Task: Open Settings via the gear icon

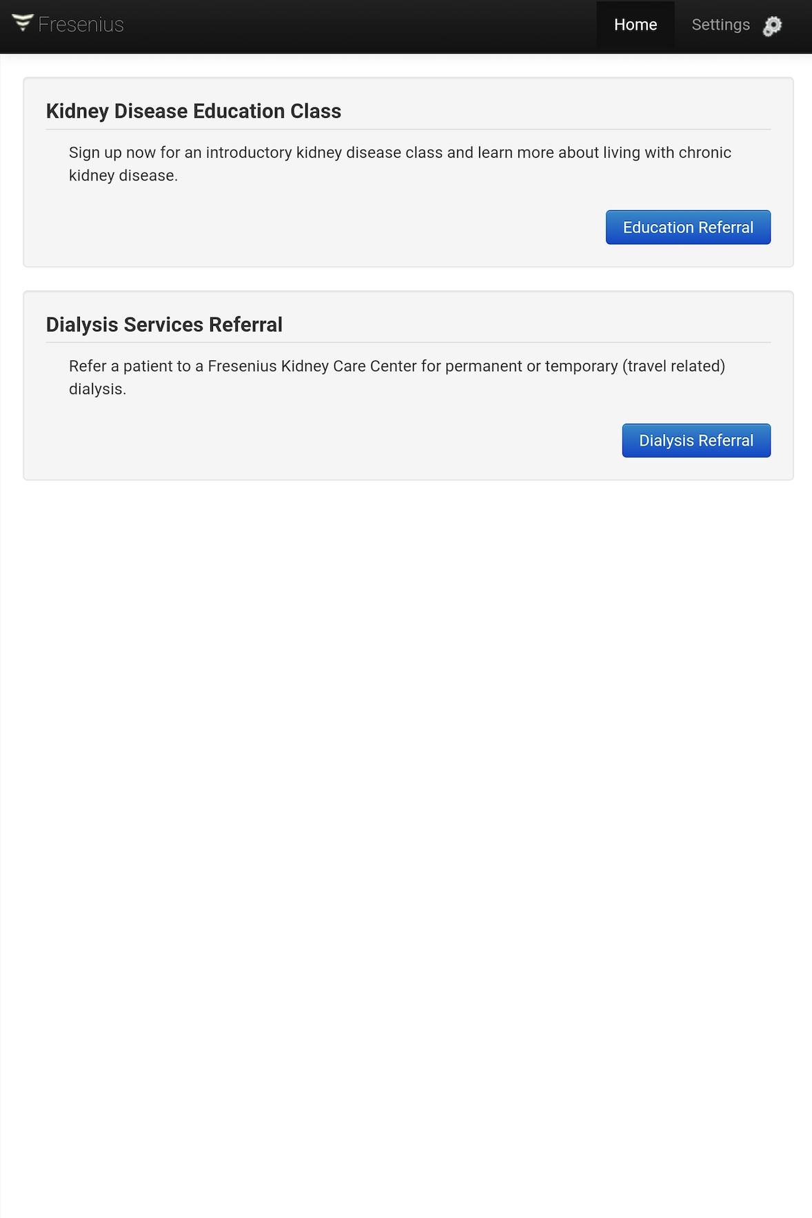Action: (772, 26)
